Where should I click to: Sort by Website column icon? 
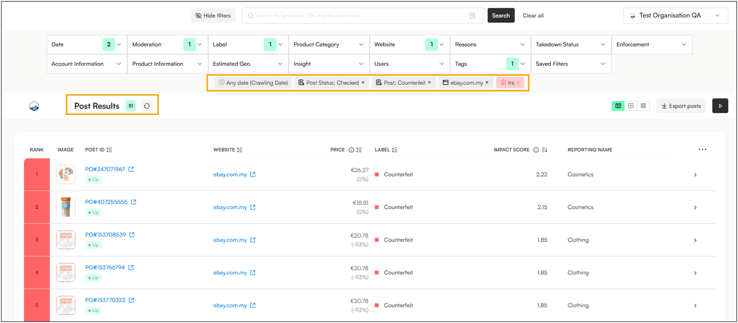pos(240,150)
